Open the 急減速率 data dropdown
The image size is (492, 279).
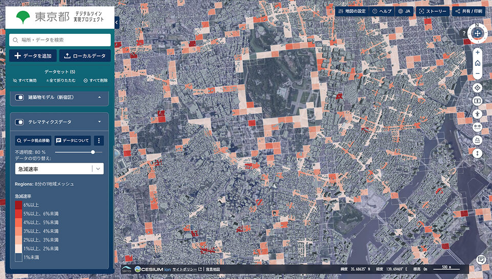(x=59, y=169)
